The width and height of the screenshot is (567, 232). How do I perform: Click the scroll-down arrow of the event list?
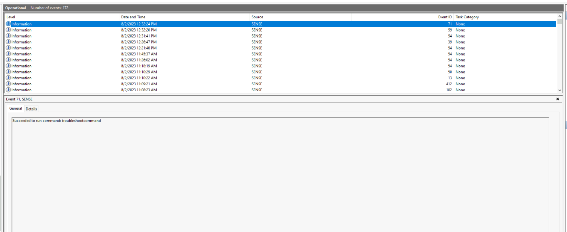coord(560,90)
